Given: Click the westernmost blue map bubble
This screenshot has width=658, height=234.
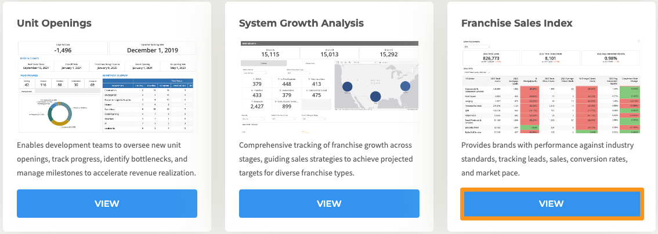Looking at the screenshot, I should click(x=348, y=87).
